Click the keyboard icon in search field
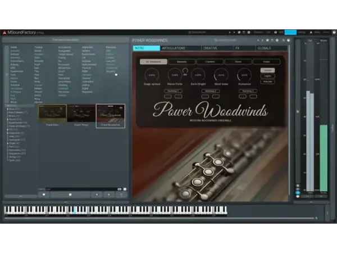 coord(120,189)
